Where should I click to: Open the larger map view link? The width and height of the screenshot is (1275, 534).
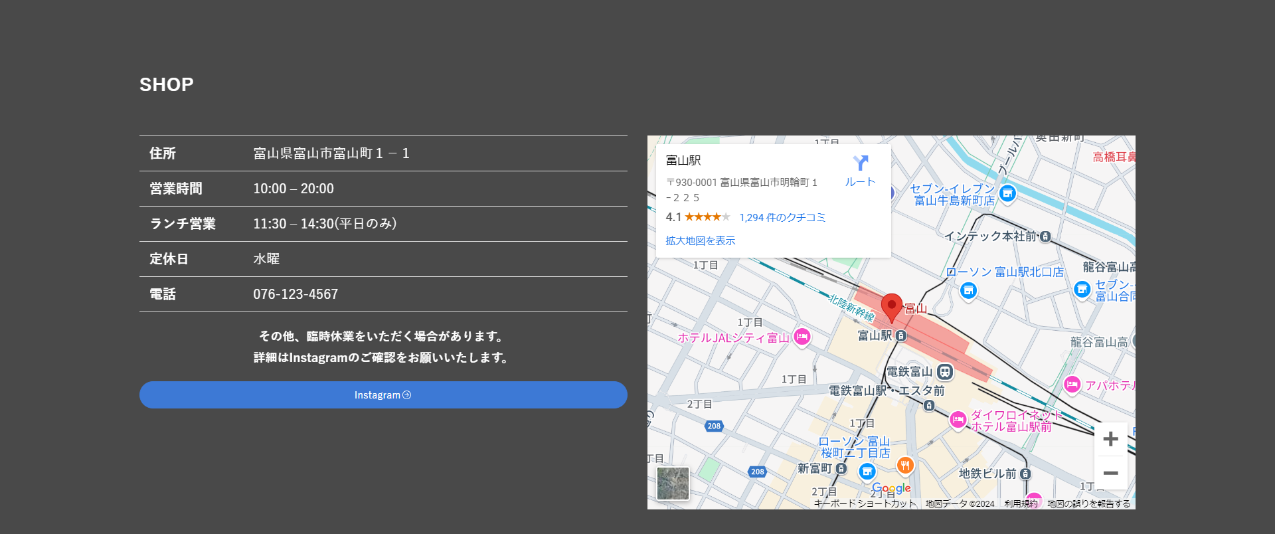(x=700, y=240)
